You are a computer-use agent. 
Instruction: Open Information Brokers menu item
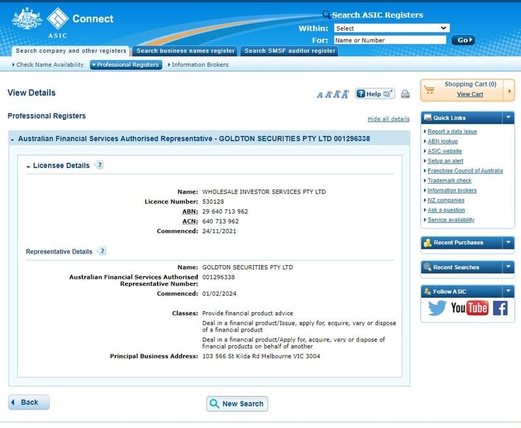[x=199, y=64]
